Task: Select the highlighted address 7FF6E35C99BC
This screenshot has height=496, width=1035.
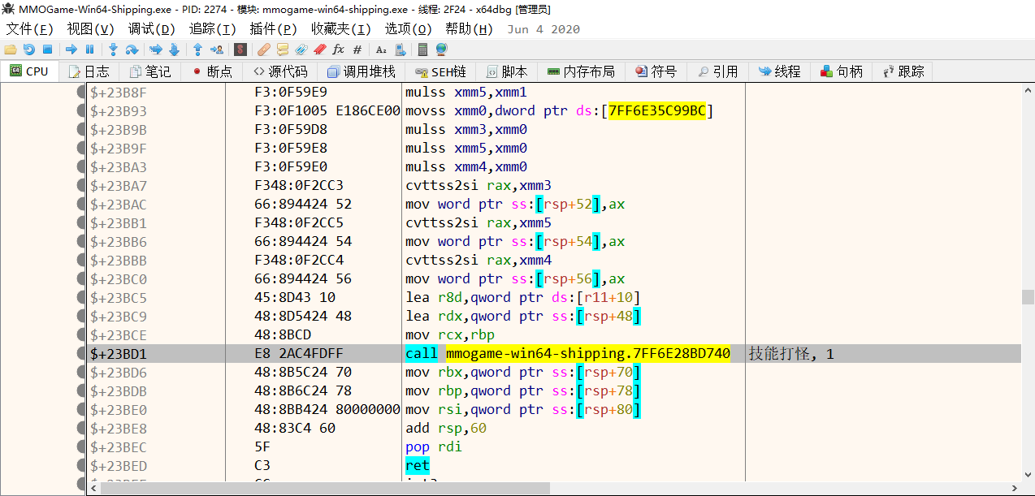Action: tap(657, 110)
